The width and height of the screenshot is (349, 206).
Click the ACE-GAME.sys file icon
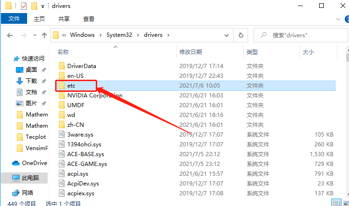pos(62,164)
